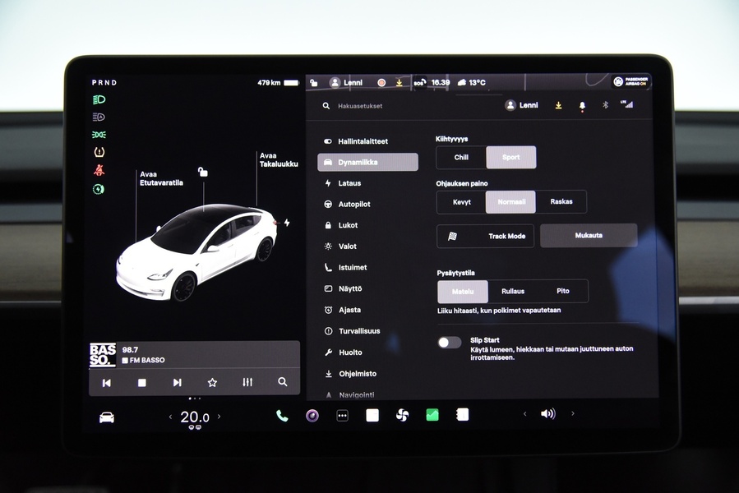Tap the Bluetooth icon in top bar
The image size is (739, 493).
605,105
